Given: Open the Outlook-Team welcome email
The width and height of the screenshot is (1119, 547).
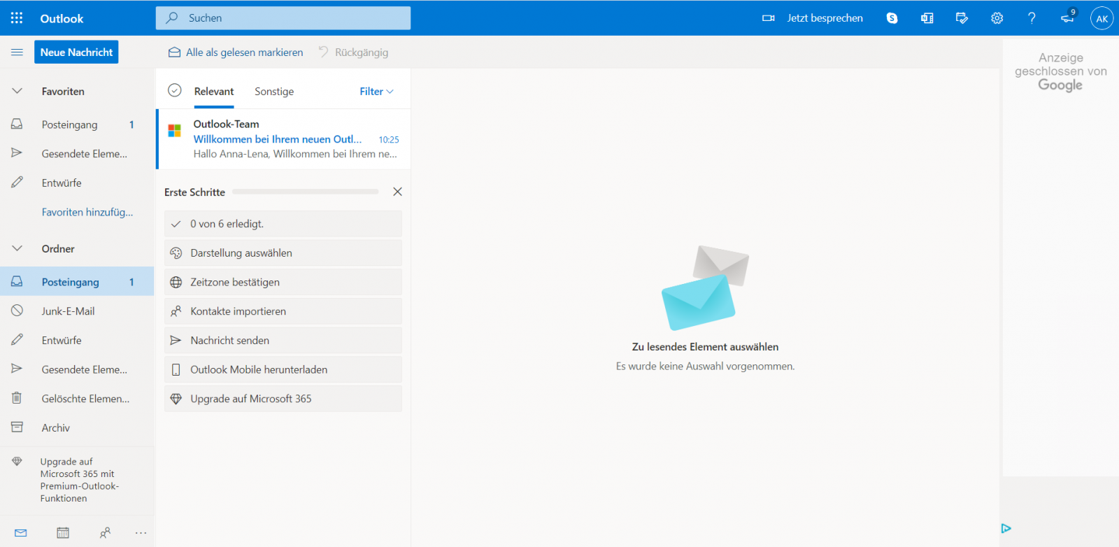Looking at the screenshot, I should click(283, 138).
